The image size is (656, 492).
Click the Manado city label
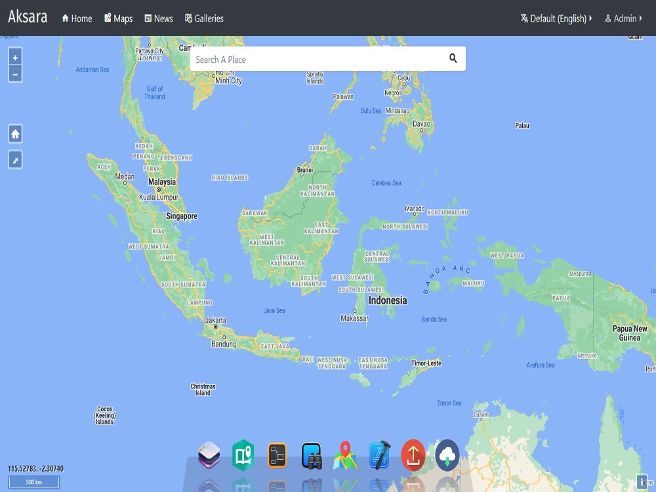415,209
